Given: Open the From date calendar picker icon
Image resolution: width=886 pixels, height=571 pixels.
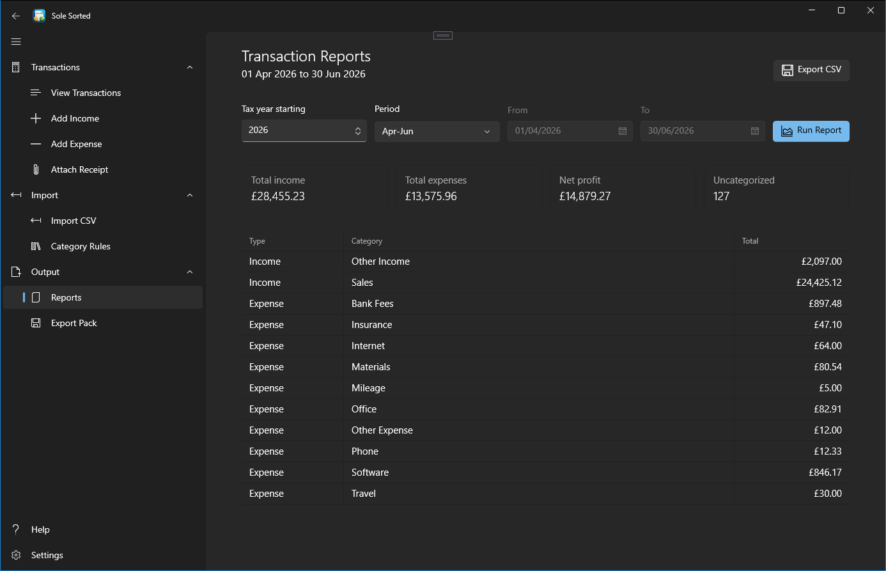Looking at the screenshot, I should point(623,131).
